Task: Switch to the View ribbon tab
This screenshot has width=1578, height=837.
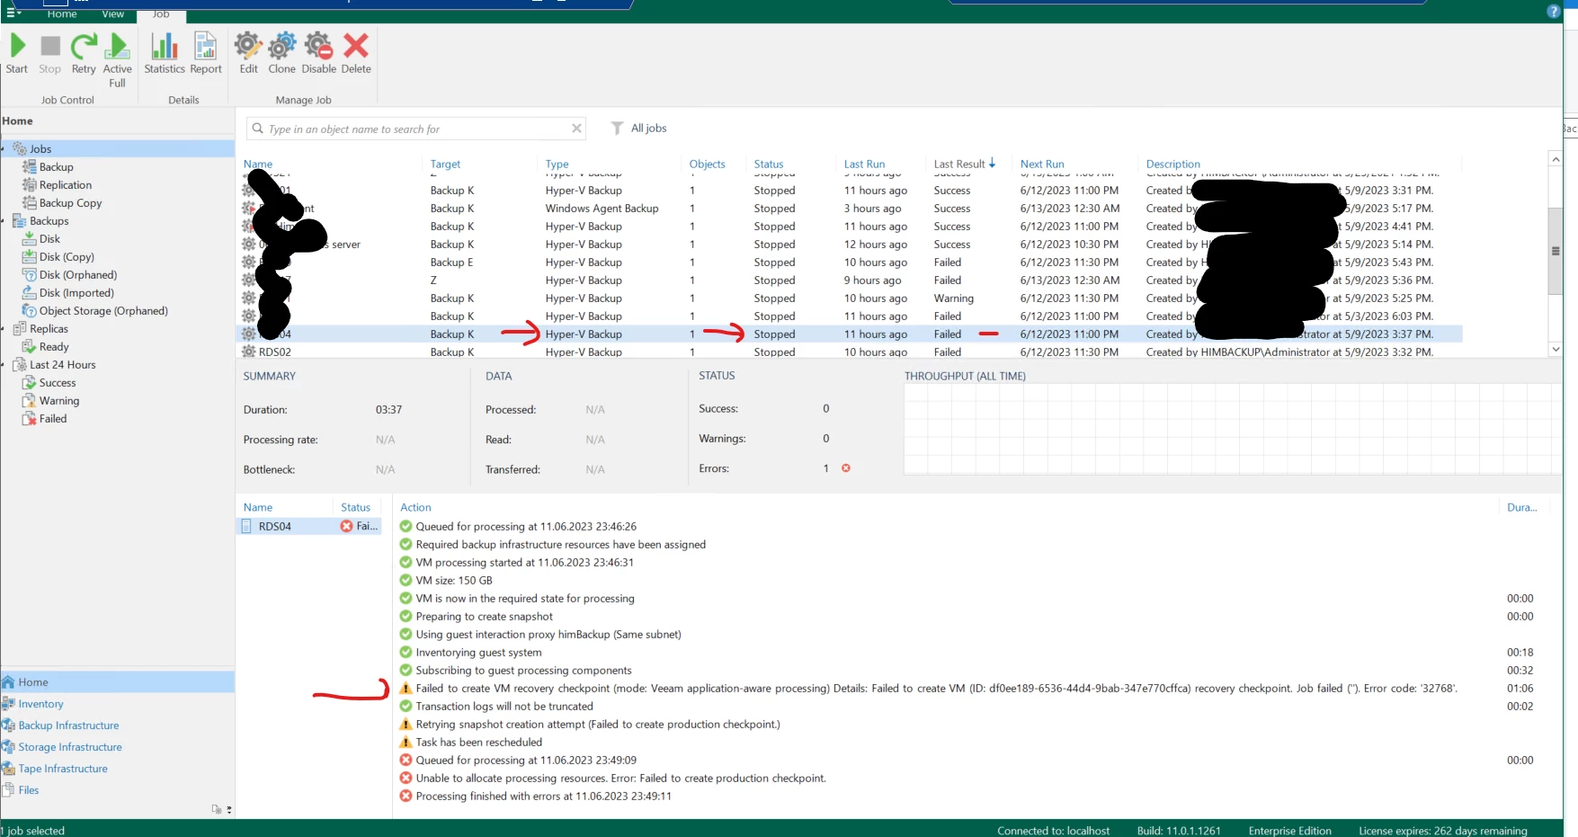Action: [112, 13]
